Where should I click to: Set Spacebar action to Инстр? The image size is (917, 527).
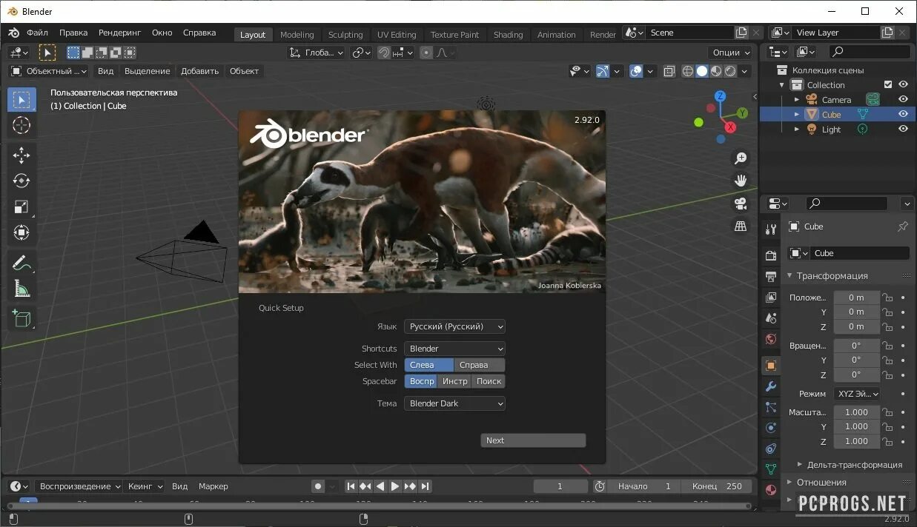pos(455,381)
